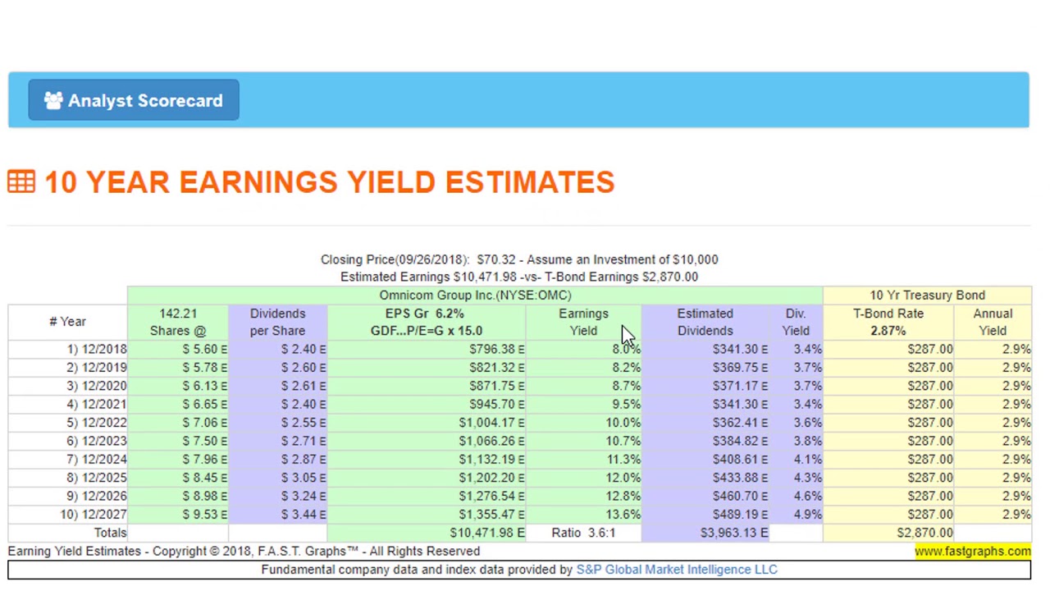Select total earnings '$10,471.98 E'
The width and height of the screenshot is (1050, 591).
tap(486, 533)
